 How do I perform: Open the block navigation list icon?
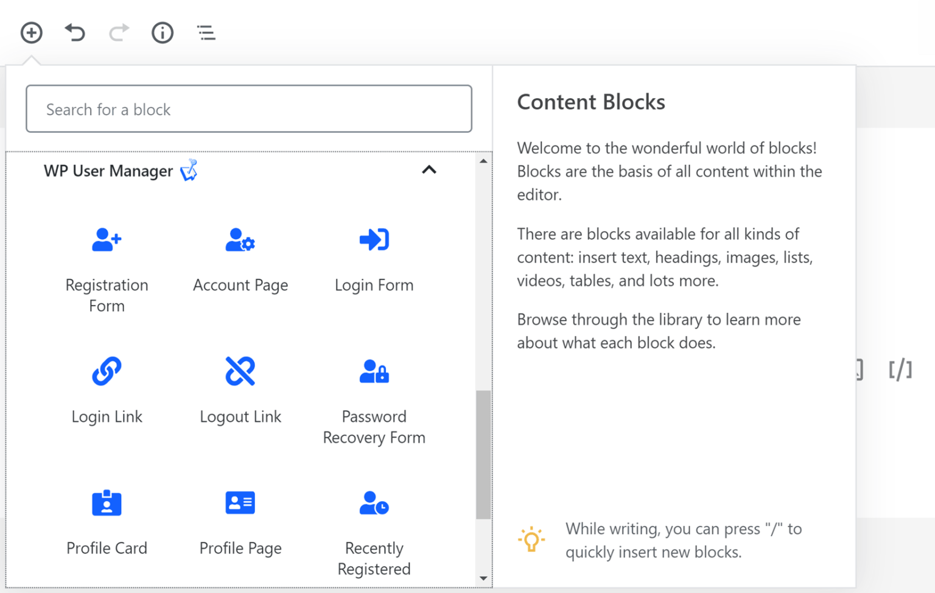click(x=206, y=32)
